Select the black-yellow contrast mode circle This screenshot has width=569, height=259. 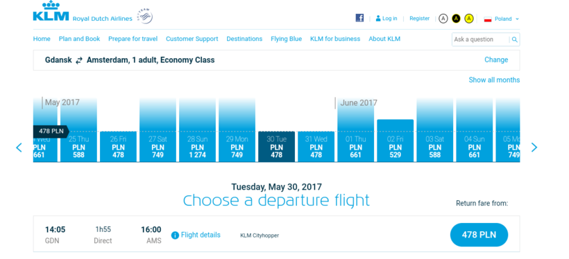456,19
